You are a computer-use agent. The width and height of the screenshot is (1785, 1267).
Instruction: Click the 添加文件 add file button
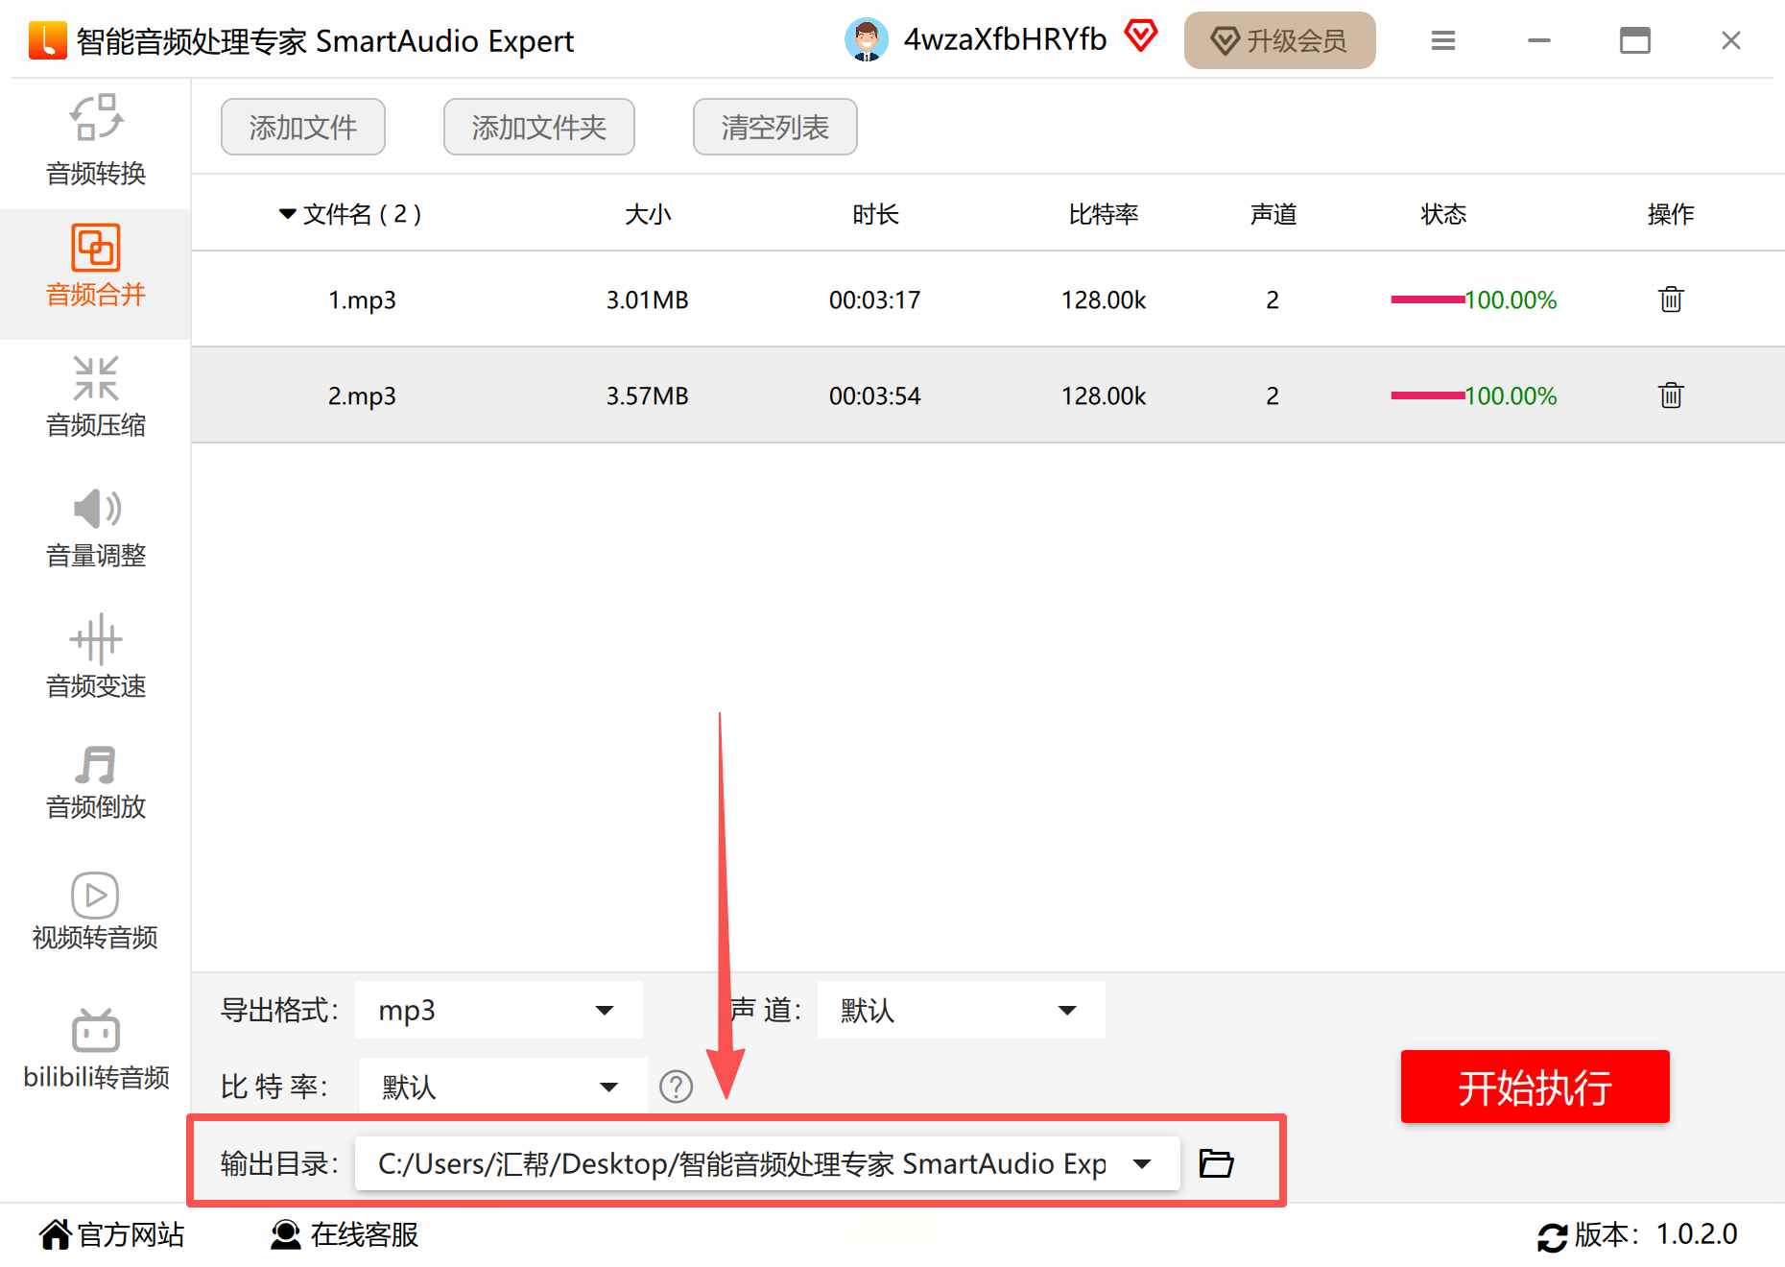(x=303, y=127)
